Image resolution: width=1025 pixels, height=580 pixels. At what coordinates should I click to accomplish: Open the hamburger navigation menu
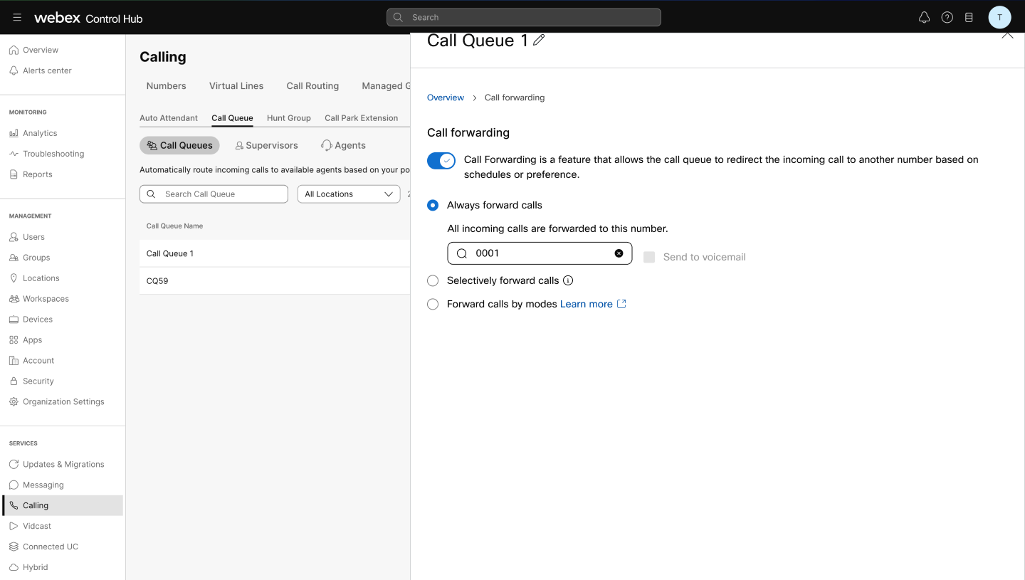(17, 18)
